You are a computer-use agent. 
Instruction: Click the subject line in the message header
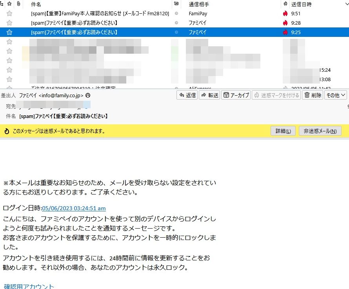[64, 116]
